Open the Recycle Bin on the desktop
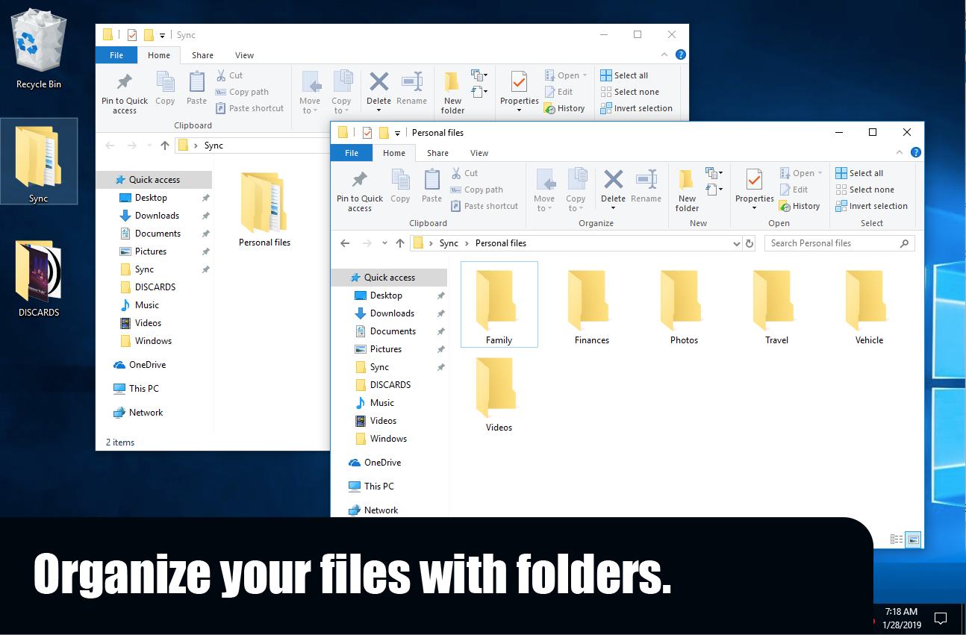 tap(38, 41)
